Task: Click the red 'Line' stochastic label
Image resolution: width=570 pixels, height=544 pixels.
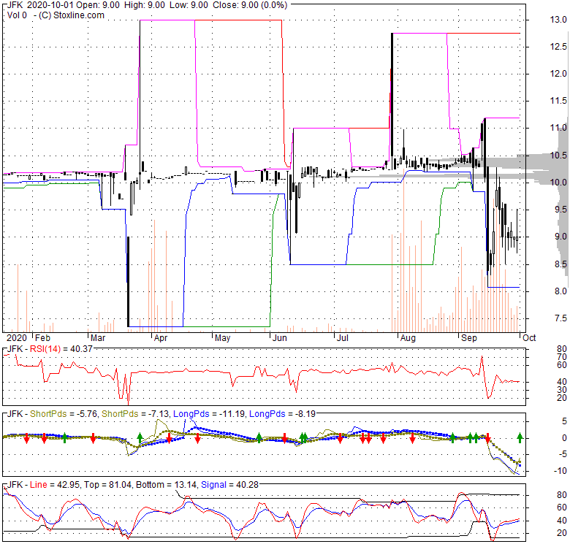Action: pyautogui.click(x=39, y=485)
